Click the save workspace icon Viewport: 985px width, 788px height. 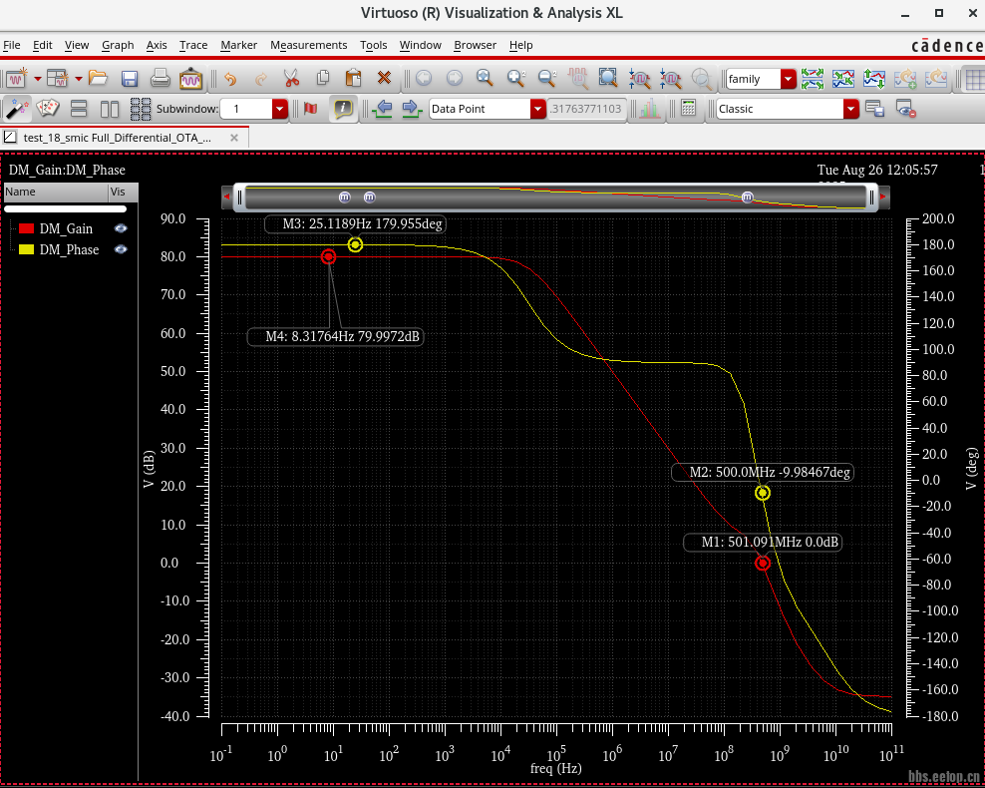874,109
